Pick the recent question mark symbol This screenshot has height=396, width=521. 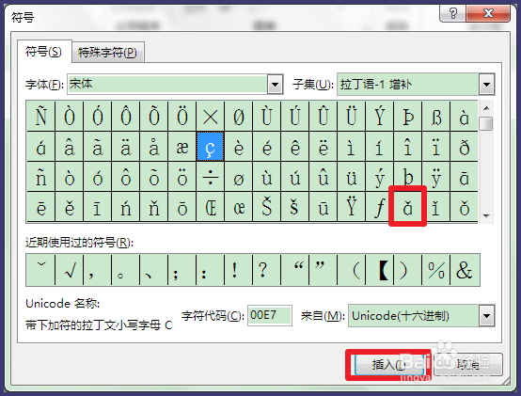tap(267, 270)
